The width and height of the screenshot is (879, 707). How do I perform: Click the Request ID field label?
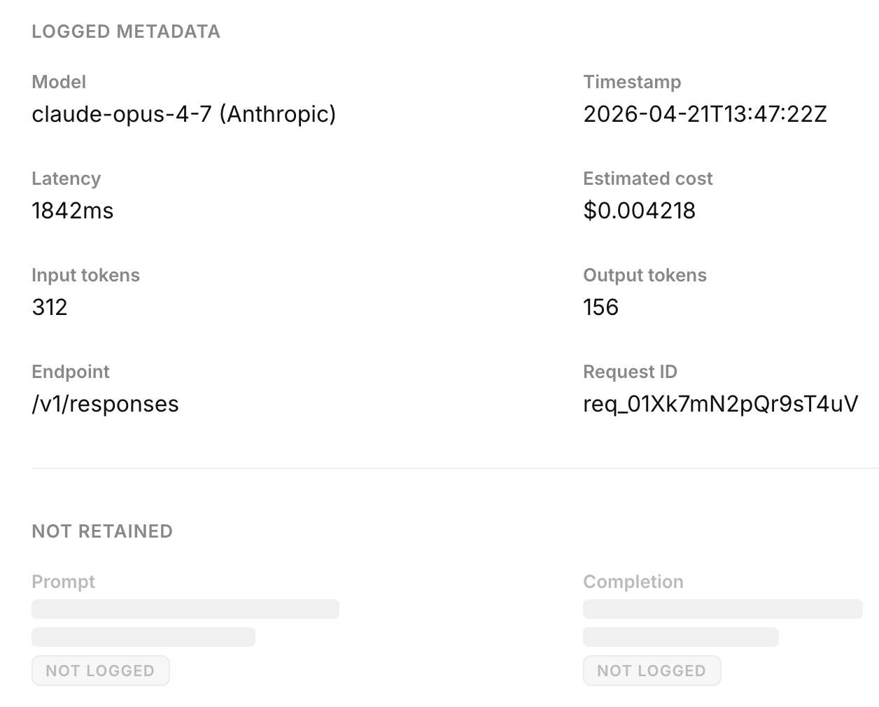629,371
